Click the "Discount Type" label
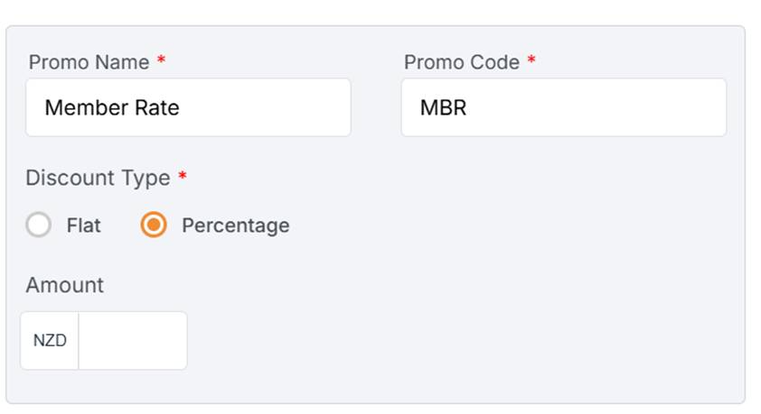Image resolution: width=761 pixels, height=414 pixels. [x=98, y=178]
